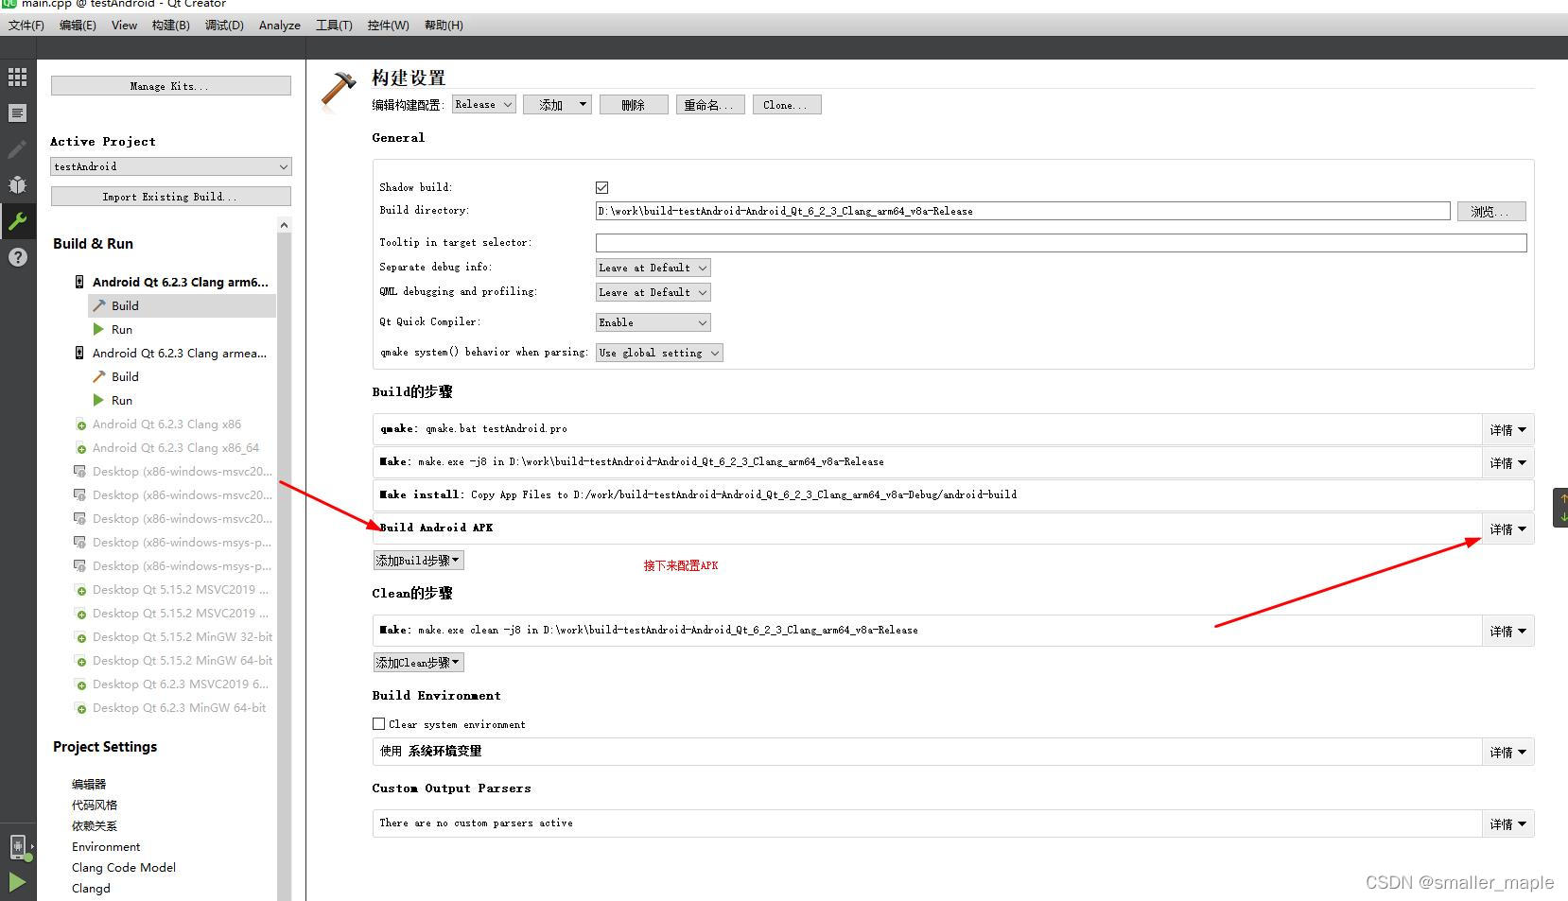Select 编辑器 project setting
Image resolution: width=1568 pixels, height=901 pixels.
point(89,785)
